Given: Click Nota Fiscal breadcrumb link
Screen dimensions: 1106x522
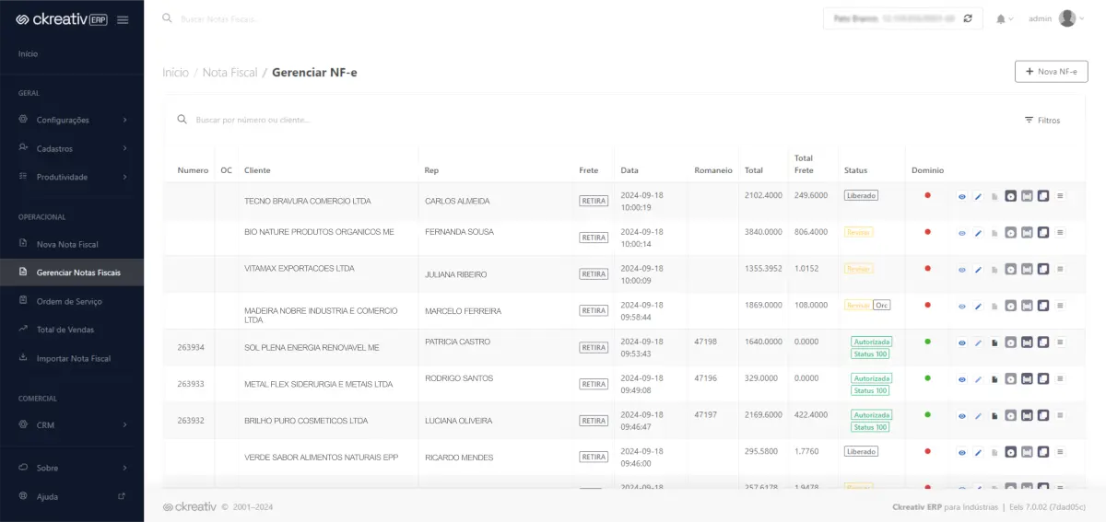Looking at the screenshot, I should pyautogui.click(x=230, y=72).
